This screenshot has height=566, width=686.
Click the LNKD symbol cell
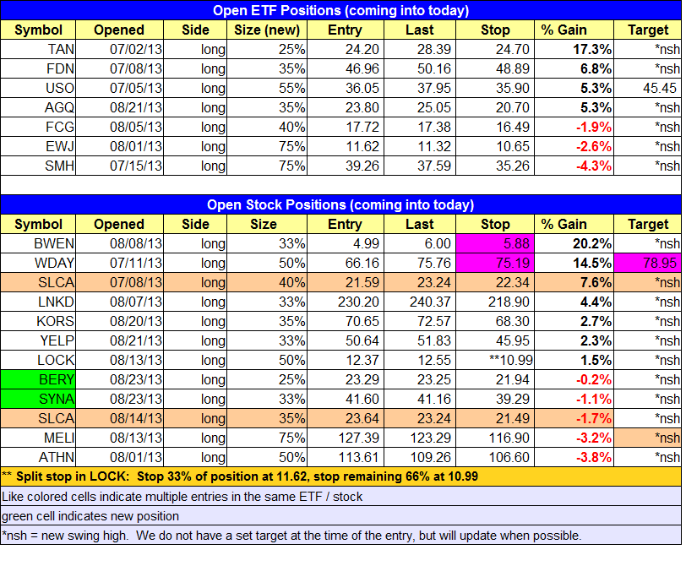pos(38,302)
